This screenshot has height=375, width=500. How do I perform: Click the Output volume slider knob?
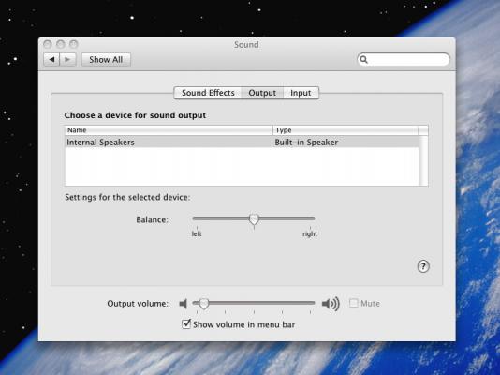pos(204,304)
